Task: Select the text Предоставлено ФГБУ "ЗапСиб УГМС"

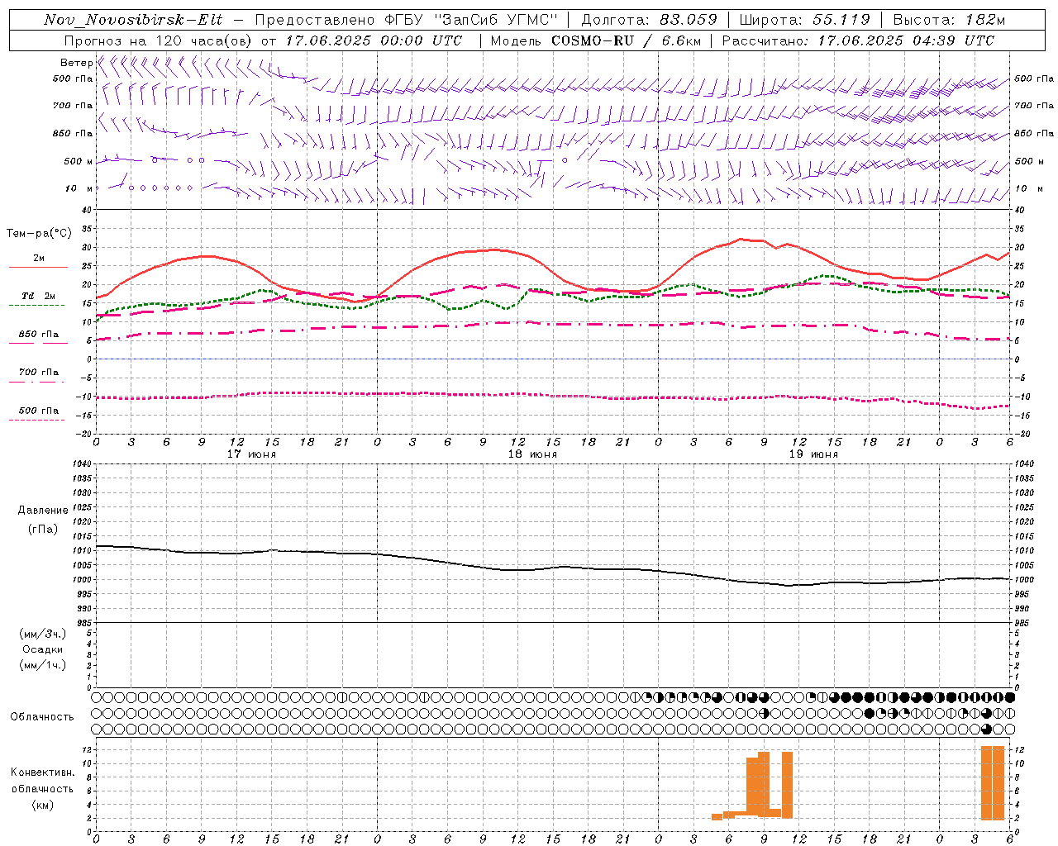Action: pos(407,20)
